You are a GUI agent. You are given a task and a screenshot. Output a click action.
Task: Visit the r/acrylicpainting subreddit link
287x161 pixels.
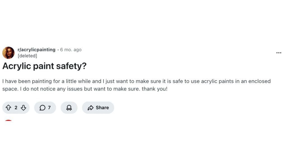tap(36, 49)
